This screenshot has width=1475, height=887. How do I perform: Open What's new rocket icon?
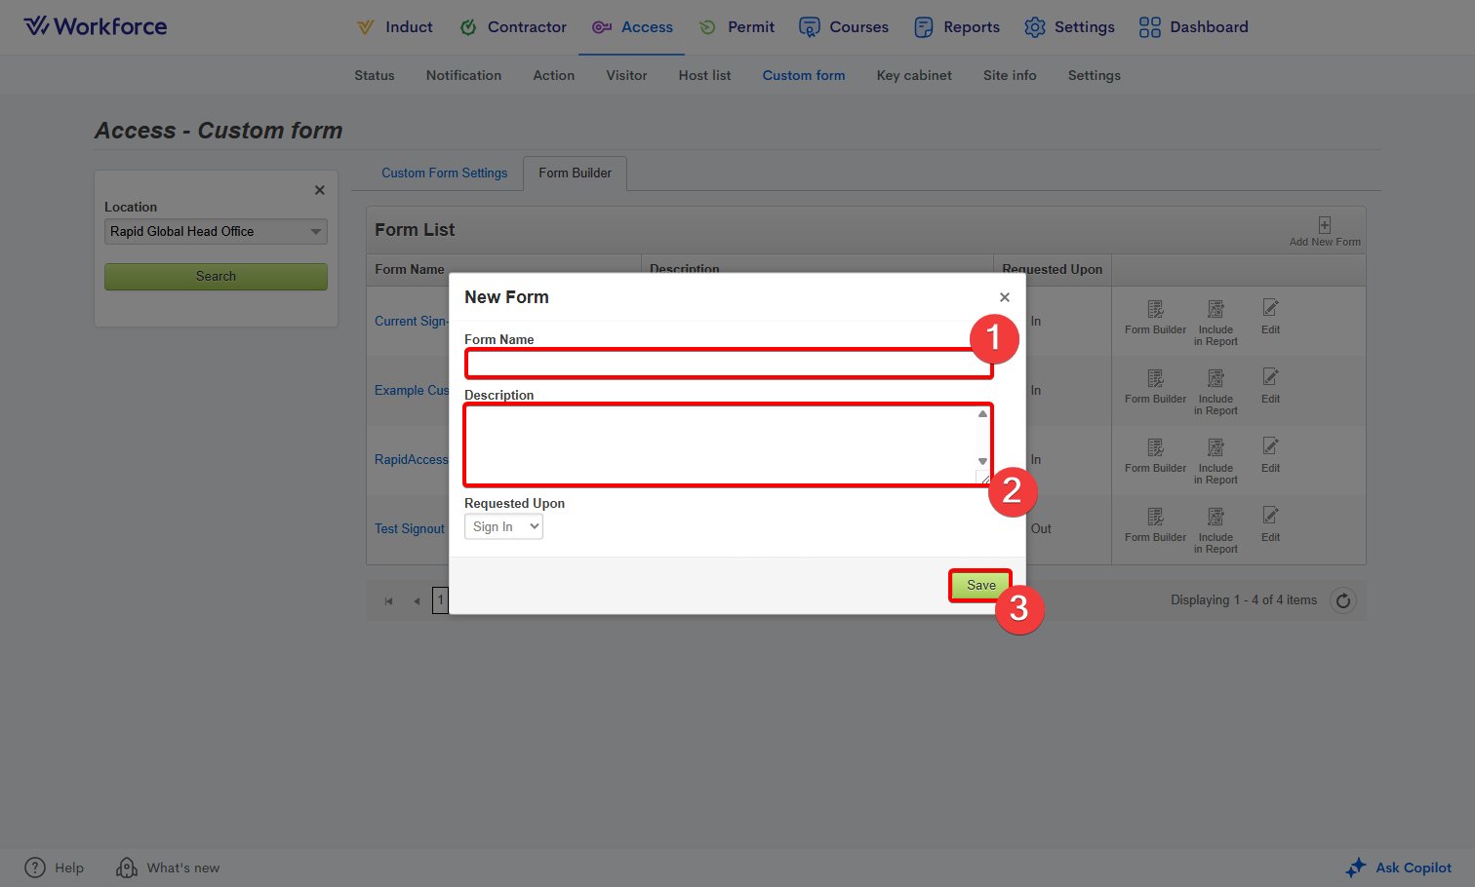[x=127, y=868]
